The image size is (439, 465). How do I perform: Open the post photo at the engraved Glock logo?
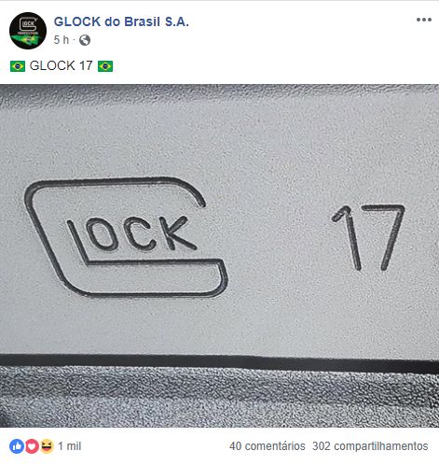click(x=126, y=238)
